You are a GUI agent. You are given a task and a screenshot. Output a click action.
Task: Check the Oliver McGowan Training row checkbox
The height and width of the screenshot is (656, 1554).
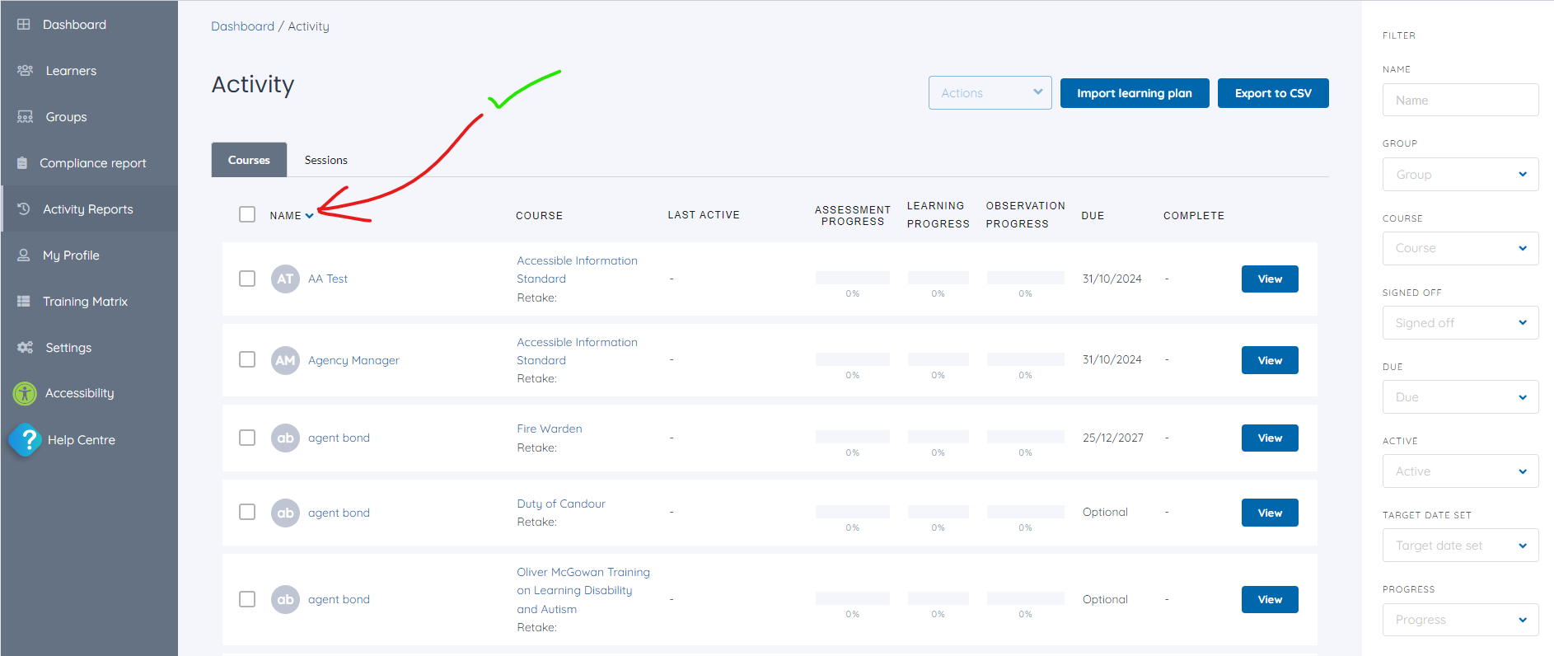(247, 599)
